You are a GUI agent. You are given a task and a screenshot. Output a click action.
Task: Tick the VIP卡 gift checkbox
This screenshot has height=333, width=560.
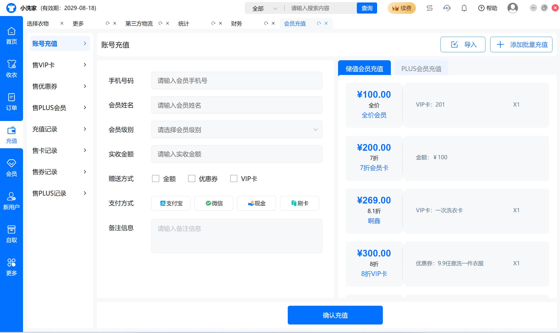coord(234,178)
